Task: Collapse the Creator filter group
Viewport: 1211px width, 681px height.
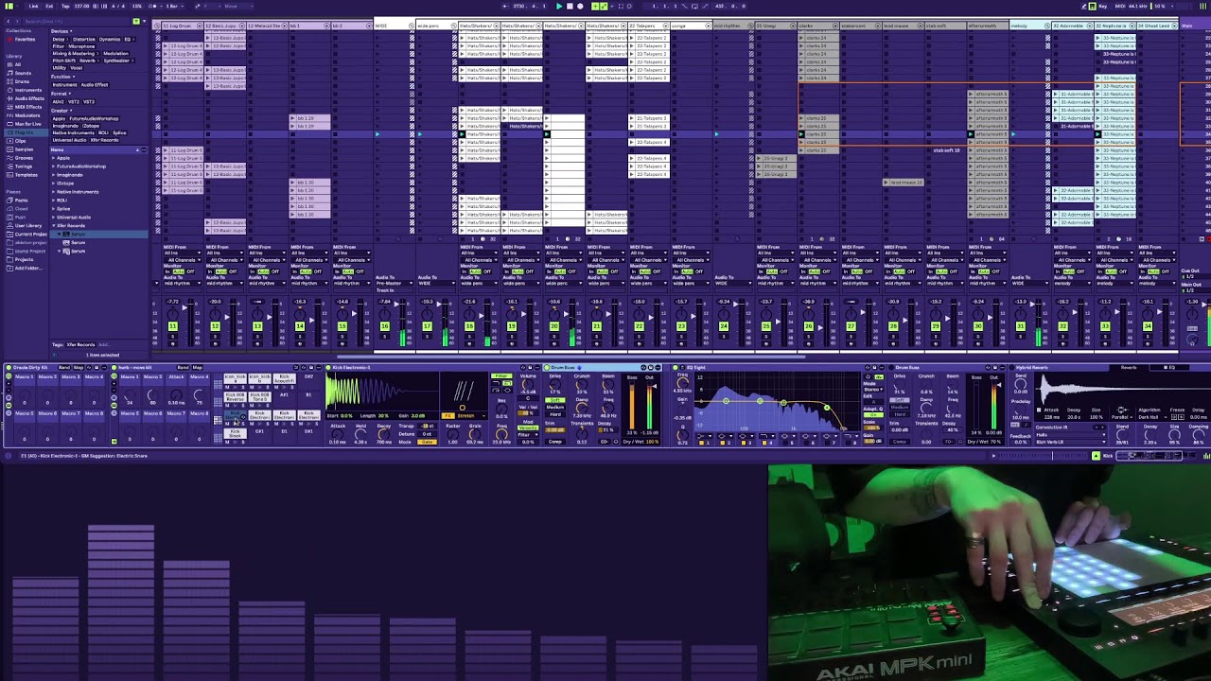Action: coord(61,111)
